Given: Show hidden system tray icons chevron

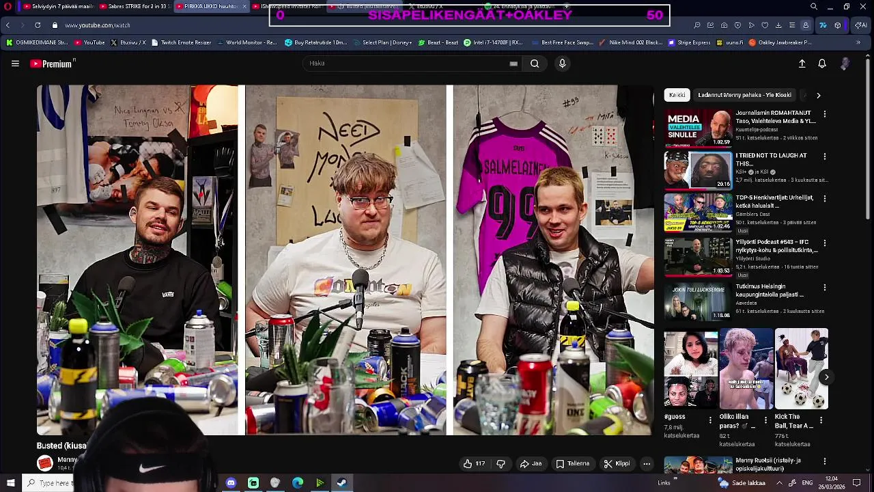Looking at the screenshot, I should coord(779,483).
